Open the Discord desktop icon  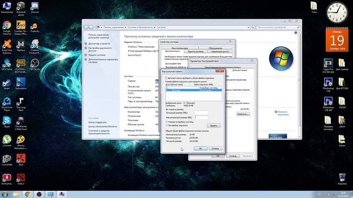click(x=35, y=8)
